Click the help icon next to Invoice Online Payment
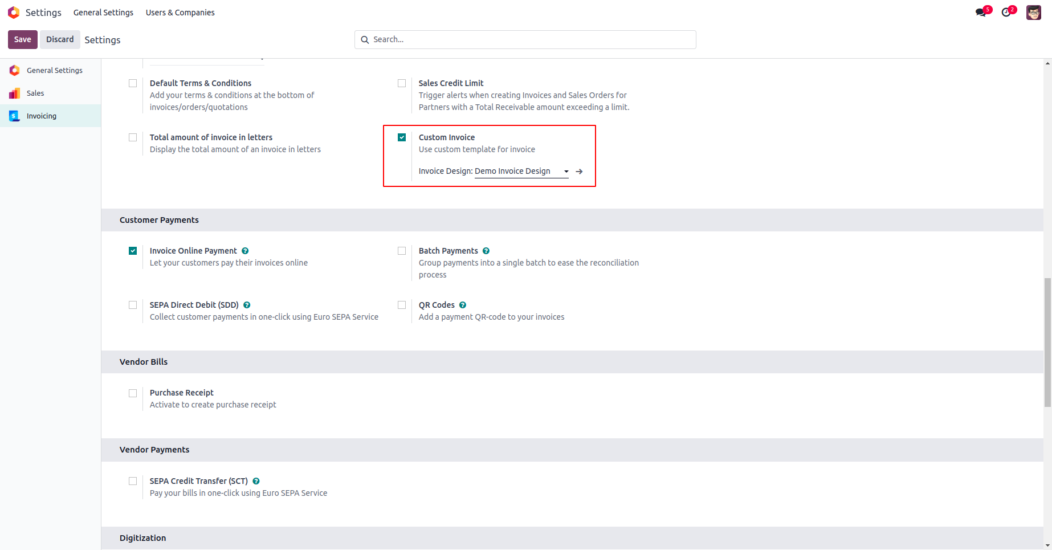The image size is (1052, 550). coord(245,251)
